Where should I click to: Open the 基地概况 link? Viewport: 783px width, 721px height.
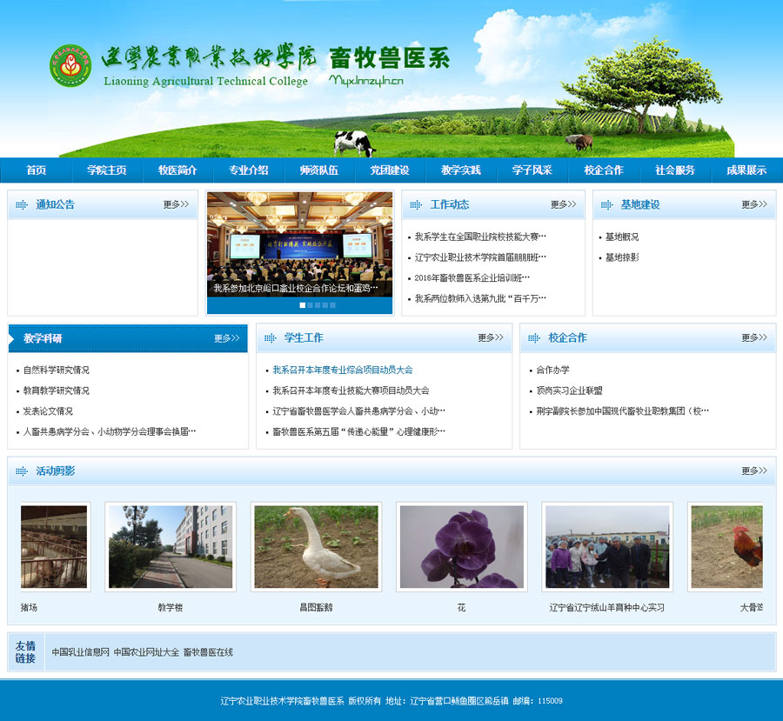coord(622,237)
